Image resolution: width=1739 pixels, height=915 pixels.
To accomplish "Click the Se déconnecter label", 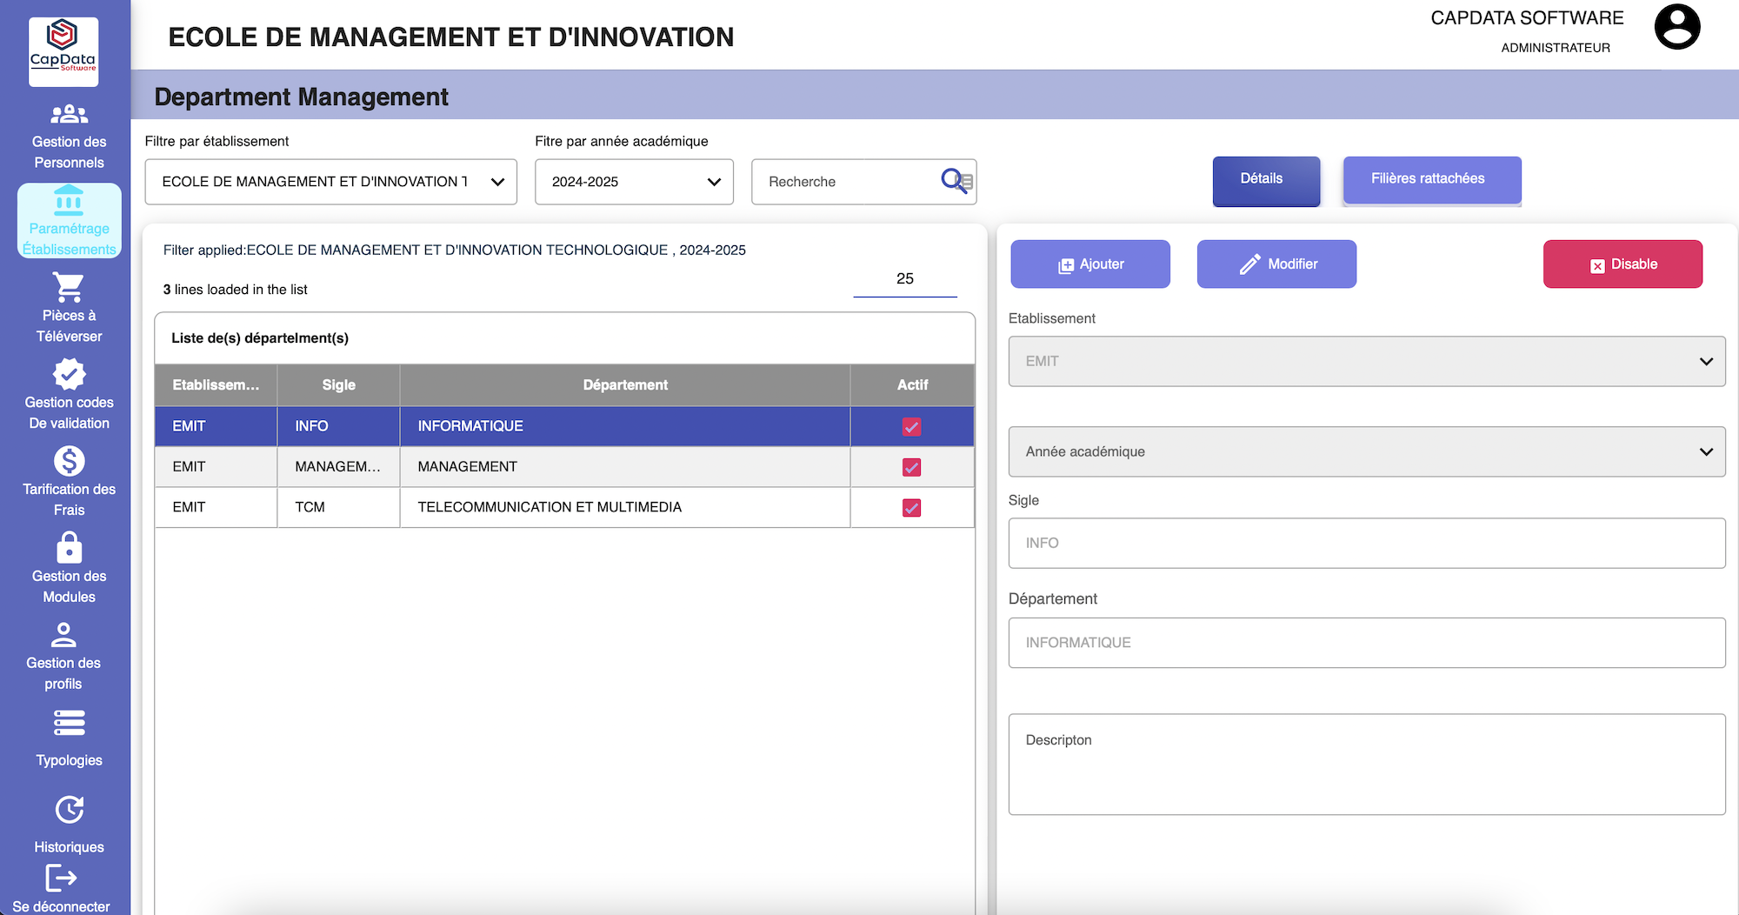I will pyautogui.click(x=61, y=906).
